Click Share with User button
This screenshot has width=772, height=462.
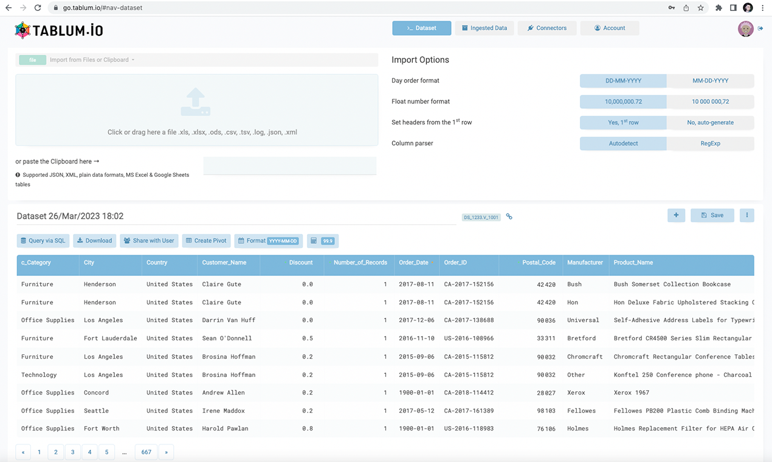click(149, 241)
